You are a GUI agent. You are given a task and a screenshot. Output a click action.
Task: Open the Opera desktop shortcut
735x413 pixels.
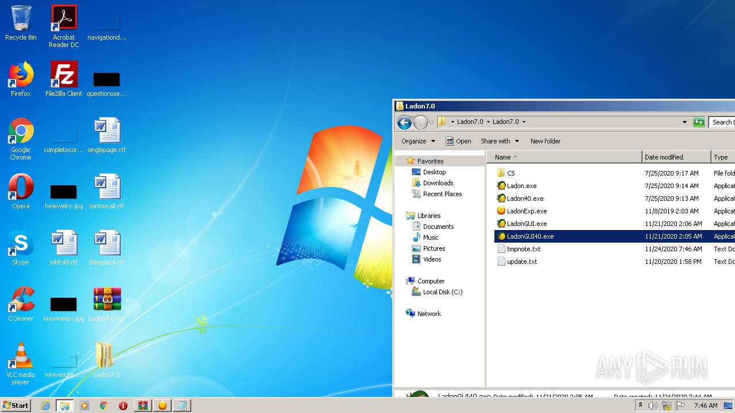click(21, 192)
